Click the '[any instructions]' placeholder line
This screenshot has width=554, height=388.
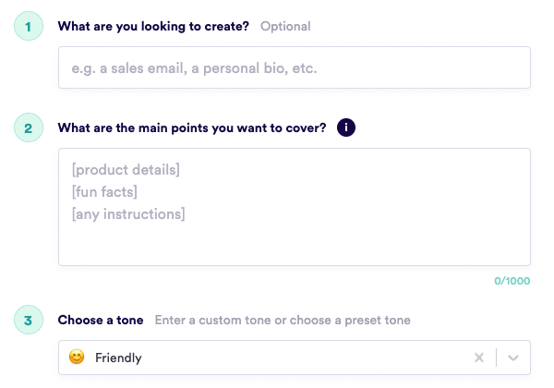pyautogui.click(x=128, y=214)
